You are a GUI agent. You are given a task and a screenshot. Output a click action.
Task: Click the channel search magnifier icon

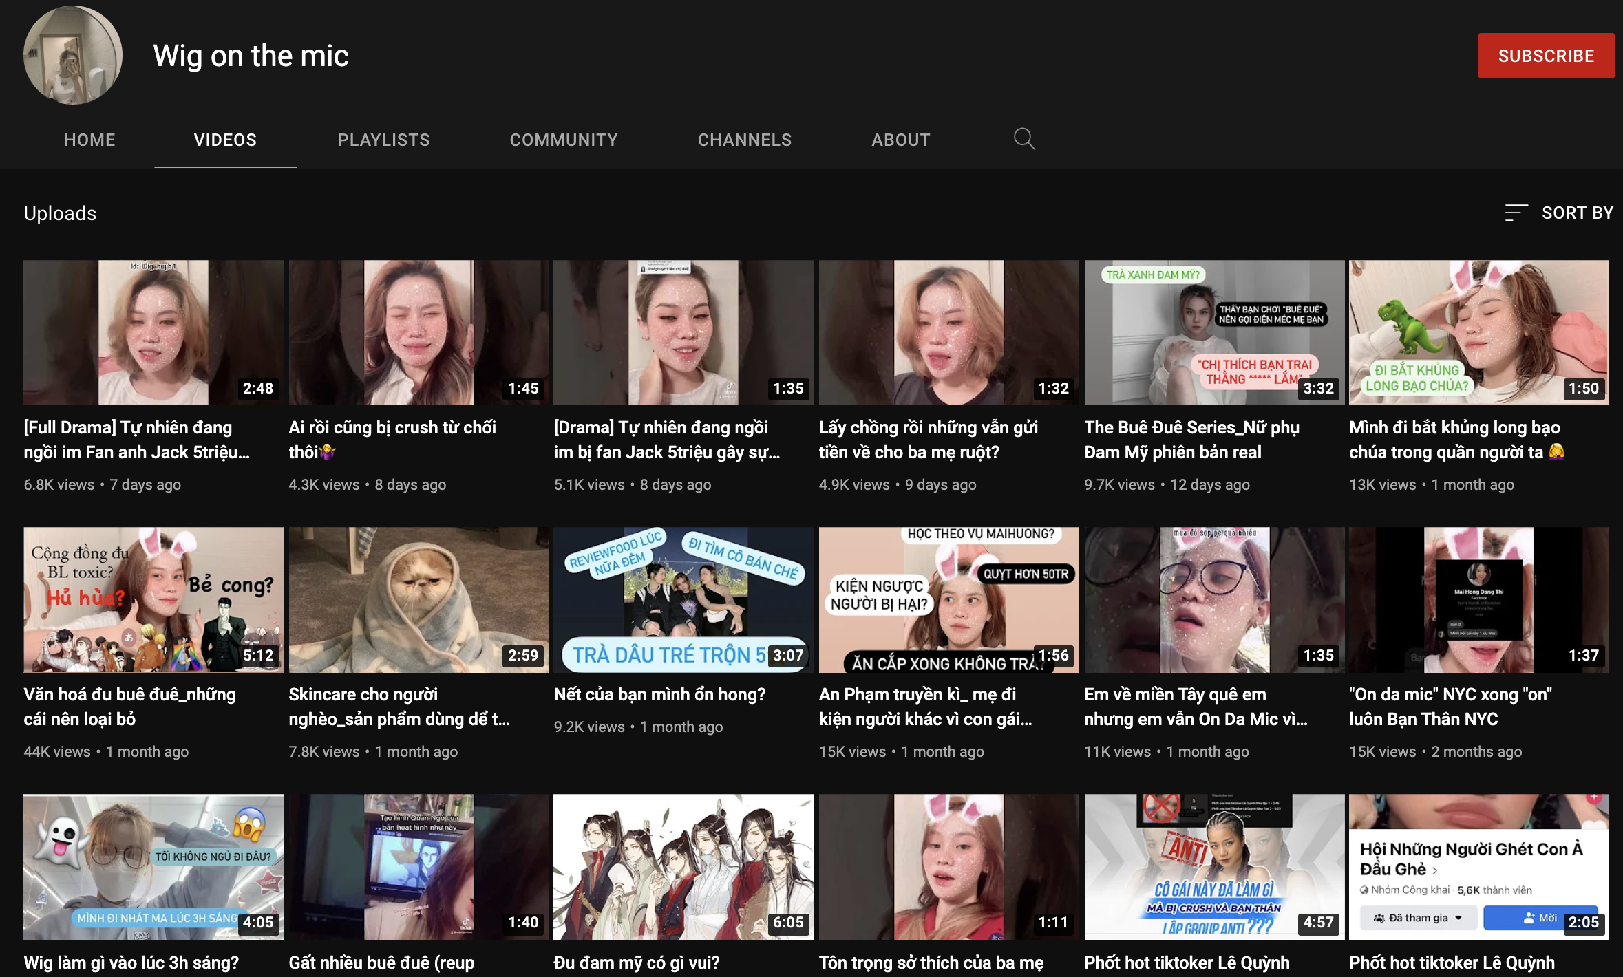pos(1023,139)
